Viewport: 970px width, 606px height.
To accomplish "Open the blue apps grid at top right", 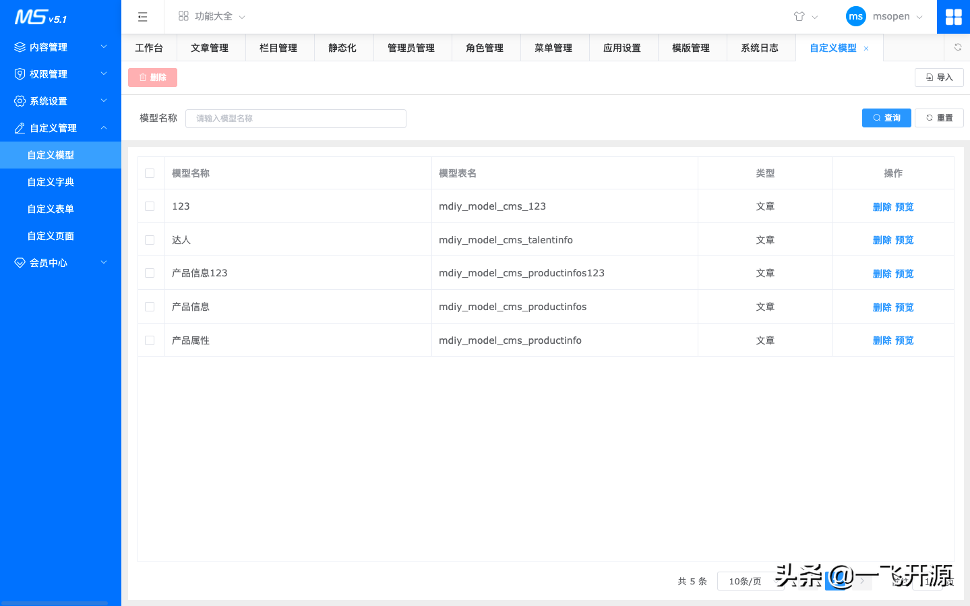I will coord(953,16).
